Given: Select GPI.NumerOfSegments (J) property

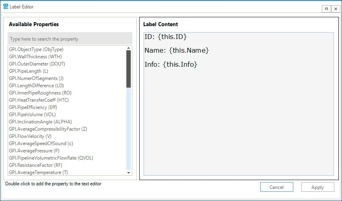Looking at the screenshot, I should coord(36,78).
